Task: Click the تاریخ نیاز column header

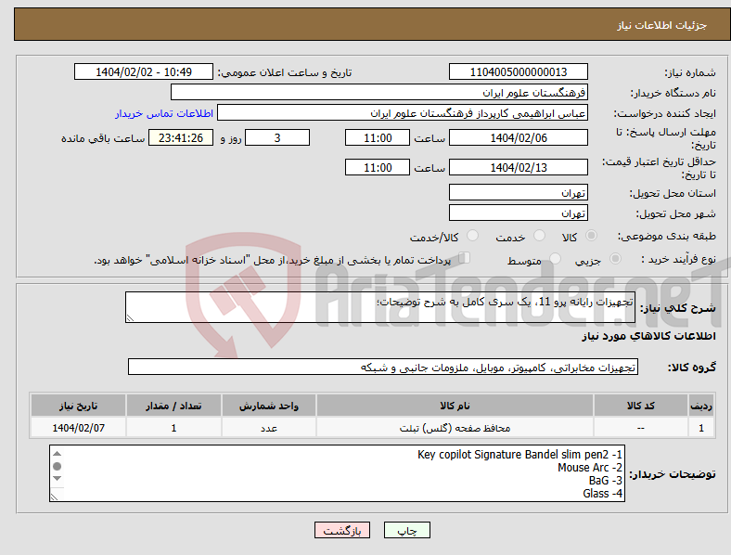Action: (x=78, y=406)
